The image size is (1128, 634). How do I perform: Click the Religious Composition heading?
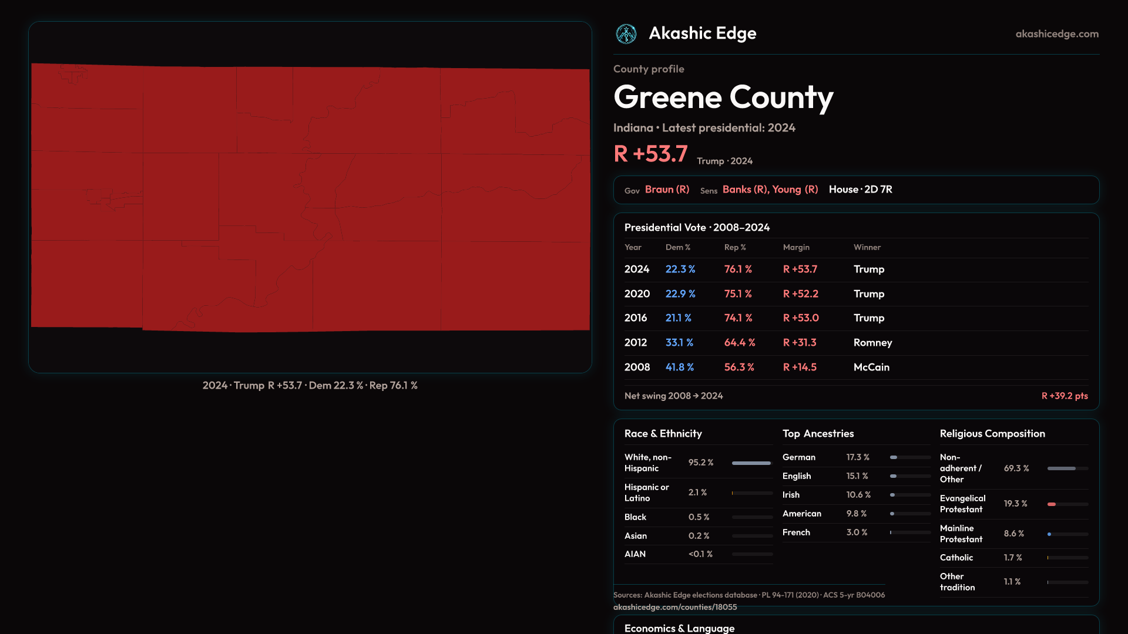point(992,434)
